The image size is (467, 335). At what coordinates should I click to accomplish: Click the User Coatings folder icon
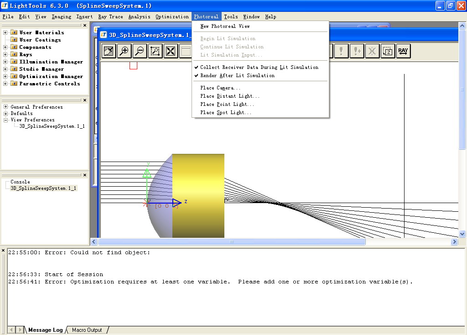14,40
